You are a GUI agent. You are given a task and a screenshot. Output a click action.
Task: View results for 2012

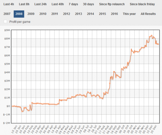(x=66, y=14)
